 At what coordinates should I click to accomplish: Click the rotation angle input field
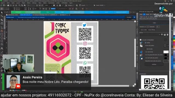tap(37, 9)
